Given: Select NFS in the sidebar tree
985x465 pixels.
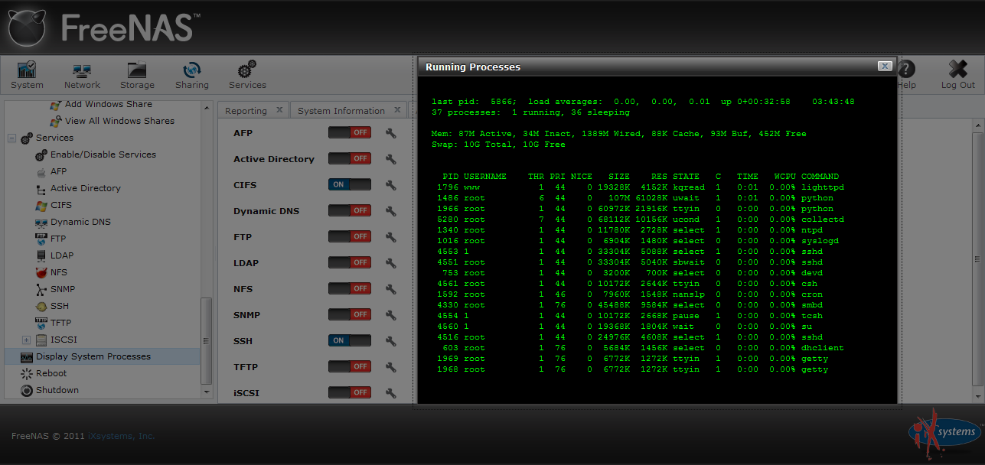Looking at the screenshot, I should coord(59,272).
